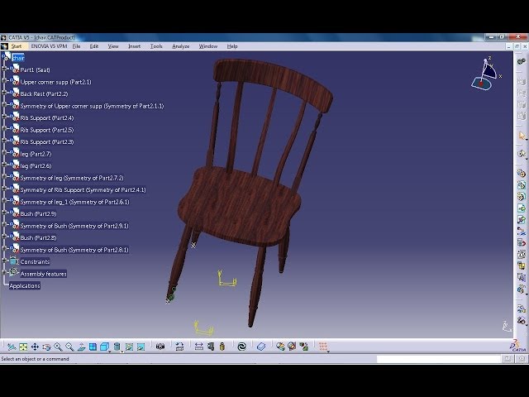
Task: Select 'Symmetry of leg_1 (Symmetry of Part2.6.1)'
Action: 74,202
